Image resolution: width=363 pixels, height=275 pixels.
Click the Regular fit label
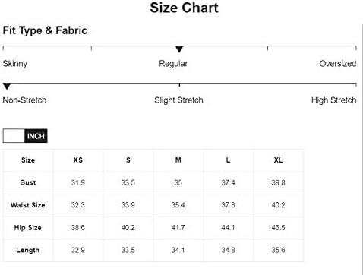pos(173,64)
